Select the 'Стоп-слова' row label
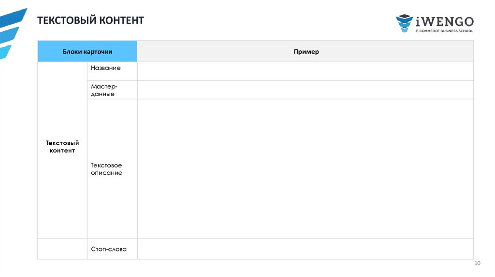 click(x=109, y=249)
